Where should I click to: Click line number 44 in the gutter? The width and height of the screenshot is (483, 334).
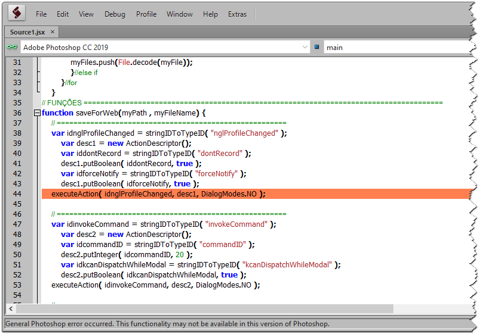click(x=17, y=194)
